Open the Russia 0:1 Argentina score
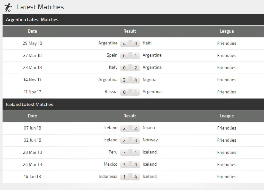Screen dimensions: 264x190 tap(130, 92)
